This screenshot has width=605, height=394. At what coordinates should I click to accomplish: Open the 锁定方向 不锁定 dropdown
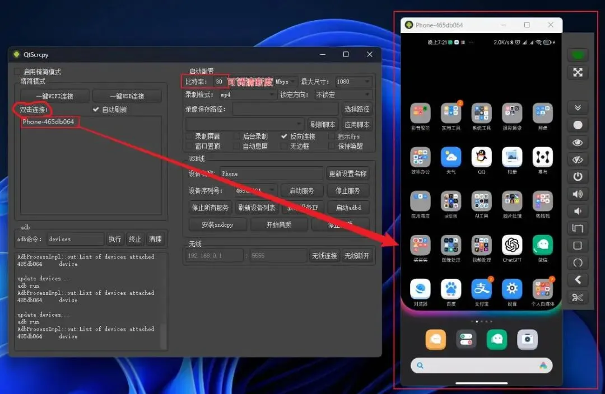tap(343, 95)
